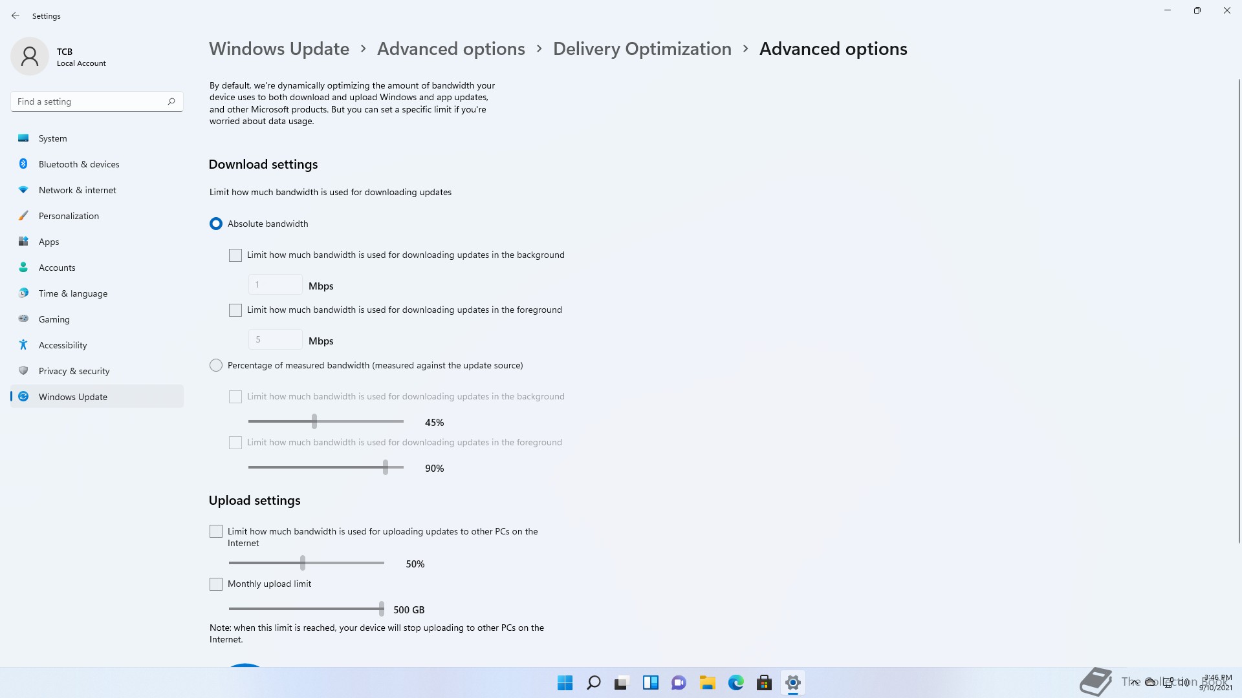Click the 45% background bandwidth slider

pyautogui.click(x=326, y=421)
